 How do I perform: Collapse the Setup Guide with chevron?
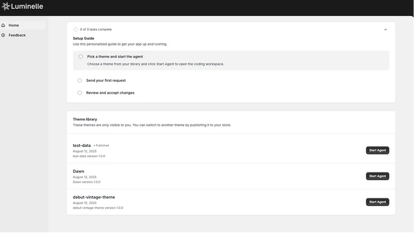[385, 30]
